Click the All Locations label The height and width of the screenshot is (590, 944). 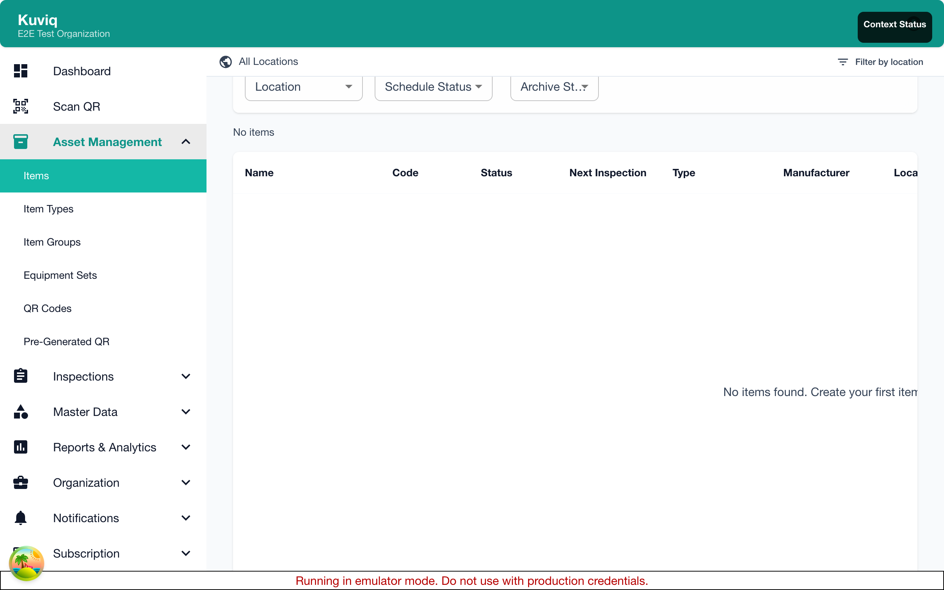pos(268,62)
